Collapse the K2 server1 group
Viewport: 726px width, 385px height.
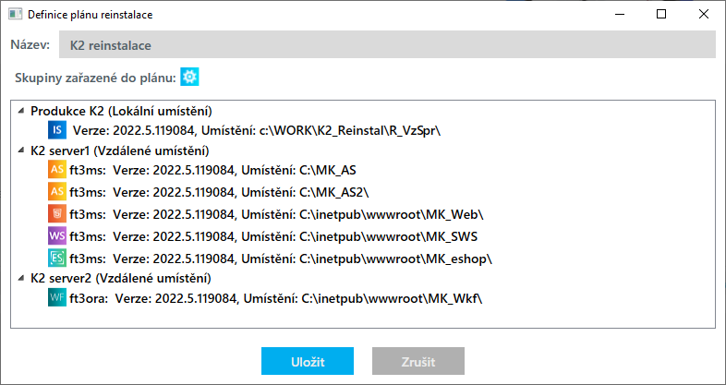pyautogui.click(x=21, y=150)
